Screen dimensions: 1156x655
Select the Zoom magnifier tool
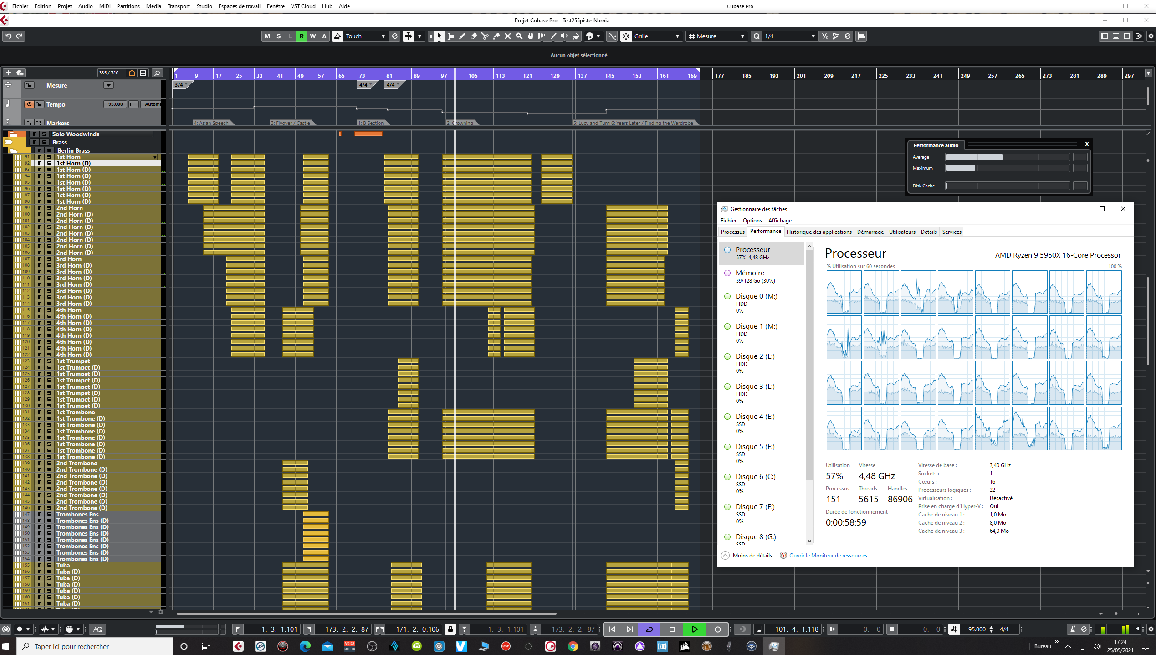[x=519, y=36]
